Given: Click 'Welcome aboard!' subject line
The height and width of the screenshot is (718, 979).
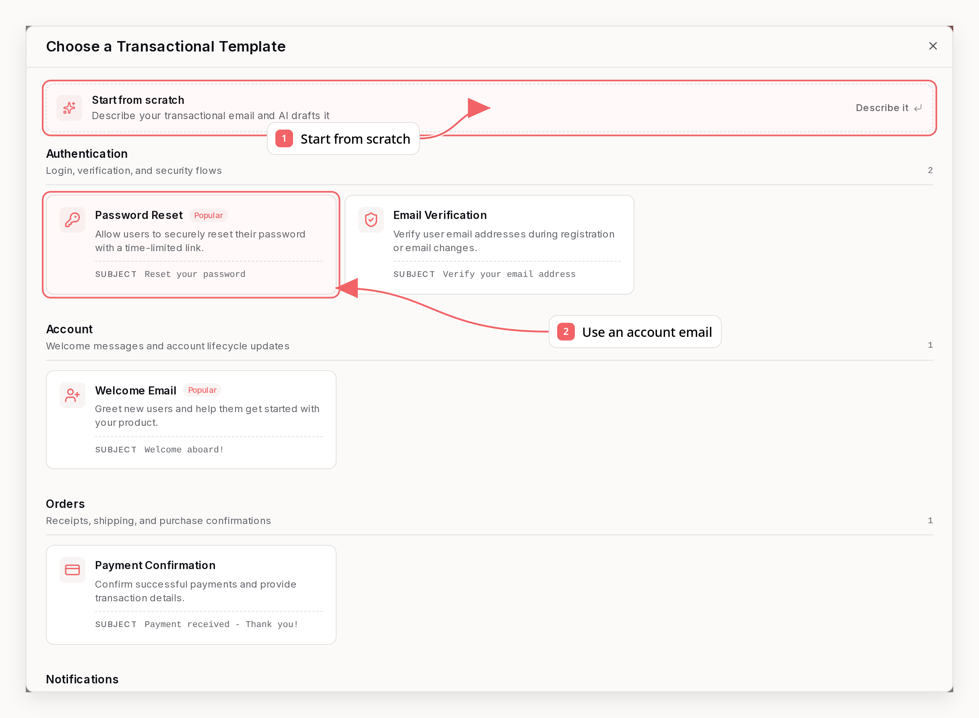Looking at the screenshot, I should 184,450.
